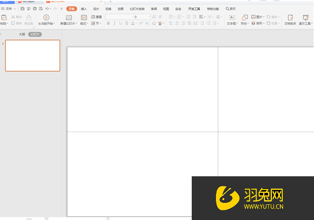Click the Undo arrow icon
The width and height of the screenshot is (314, 220).
click(47, 9)
